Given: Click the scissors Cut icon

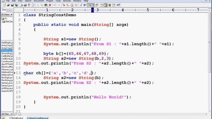Looking at the screenshot, I should click(38, 5).
